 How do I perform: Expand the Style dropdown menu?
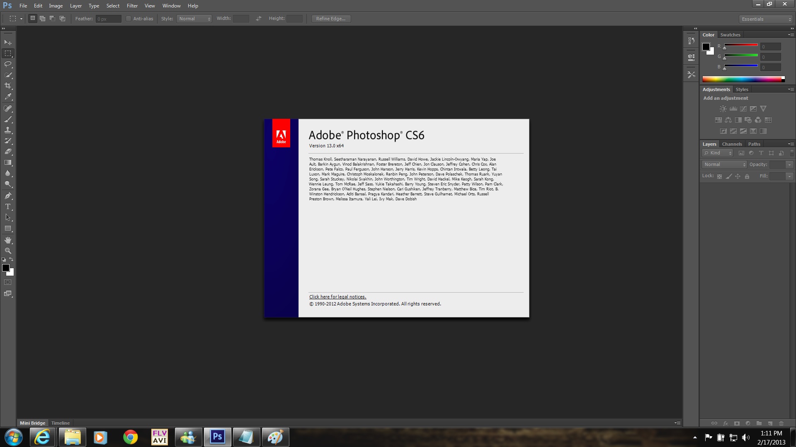pyautogui.click(x=194, y=18)
